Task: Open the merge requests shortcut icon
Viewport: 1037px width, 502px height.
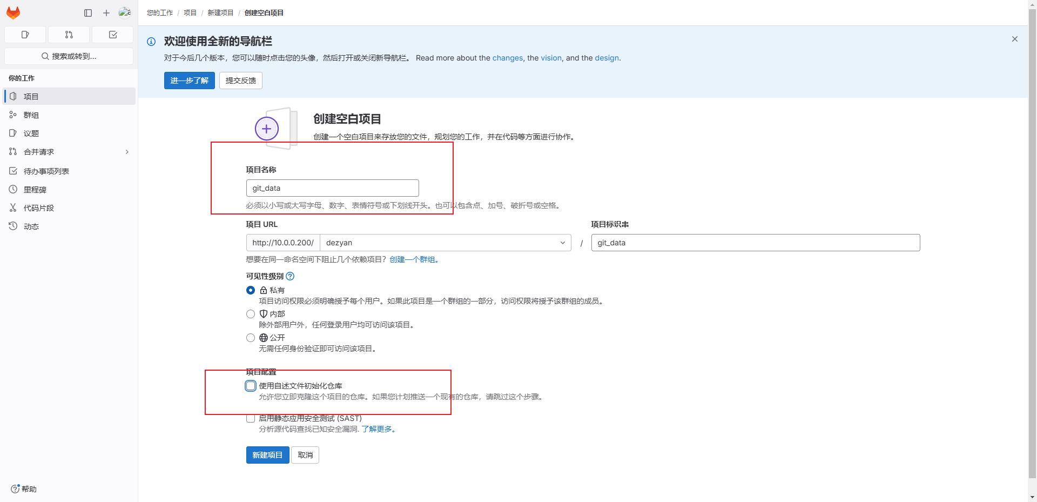Action: point(69,35)
